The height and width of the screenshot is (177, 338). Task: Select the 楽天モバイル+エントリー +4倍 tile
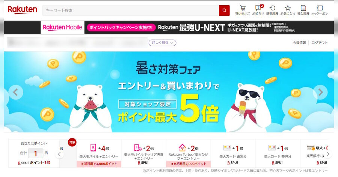pyautogui.click(x=99, y=153)
